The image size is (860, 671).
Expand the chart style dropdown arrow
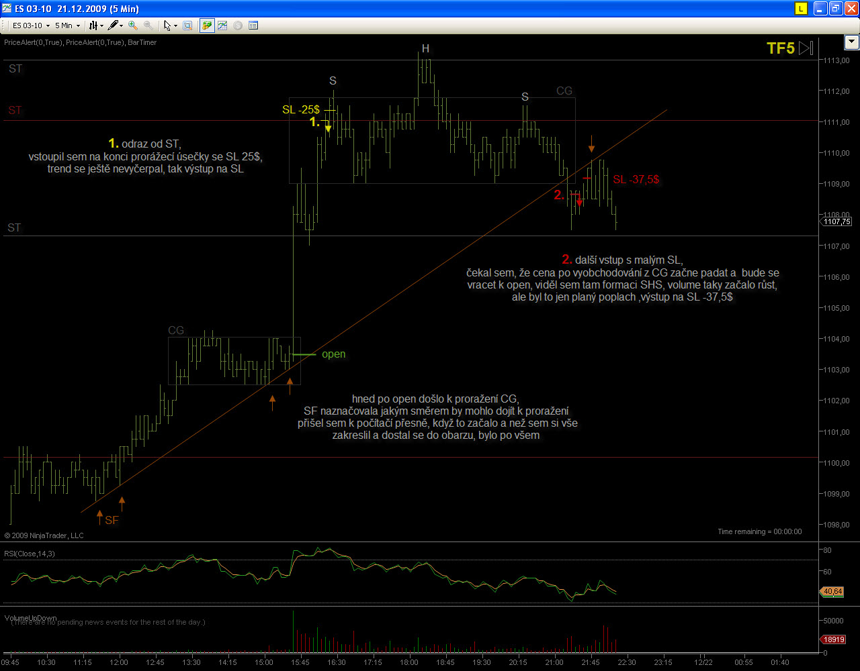pyautogui.click(x=101, y=25)
